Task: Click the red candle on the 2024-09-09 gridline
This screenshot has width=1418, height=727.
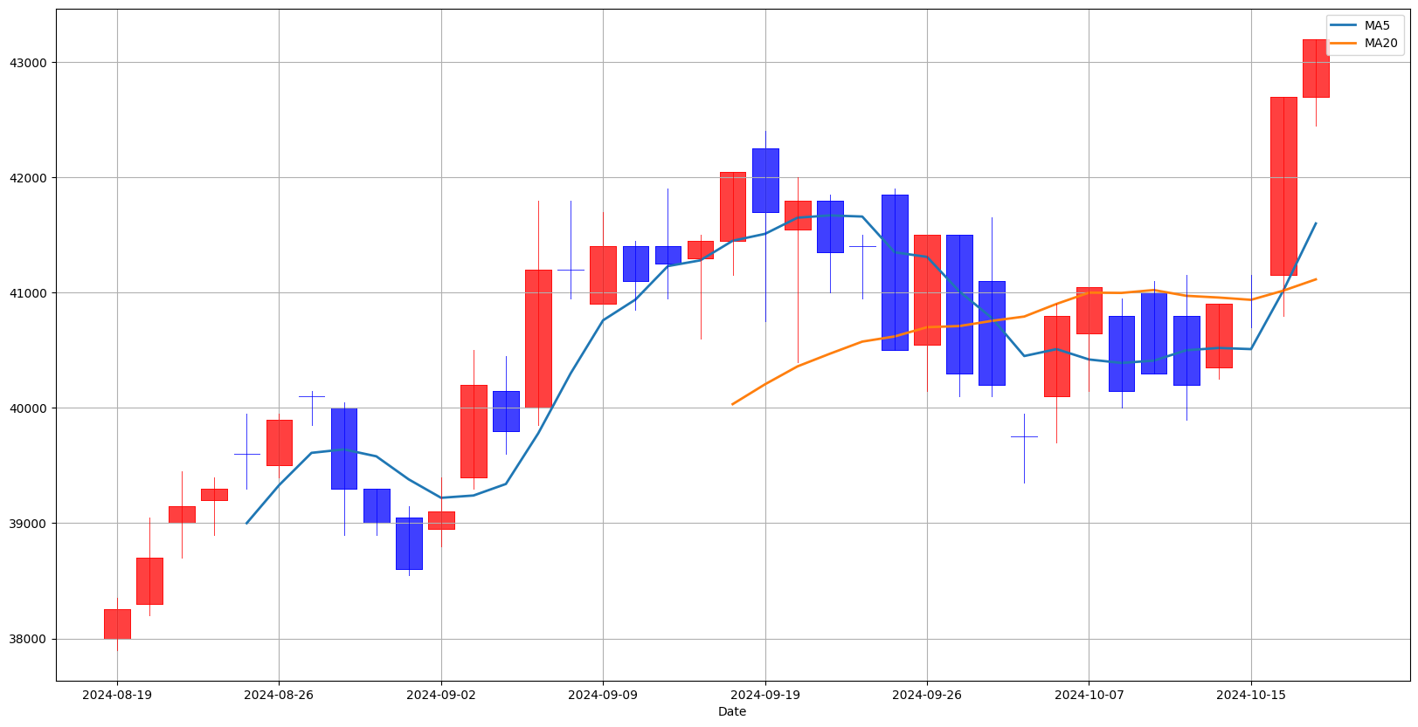Action: point(603,275)
